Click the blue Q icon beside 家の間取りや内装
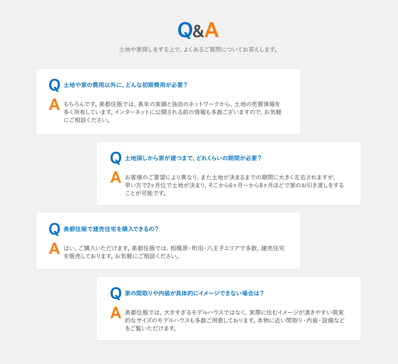 click(x=116, y=293)
